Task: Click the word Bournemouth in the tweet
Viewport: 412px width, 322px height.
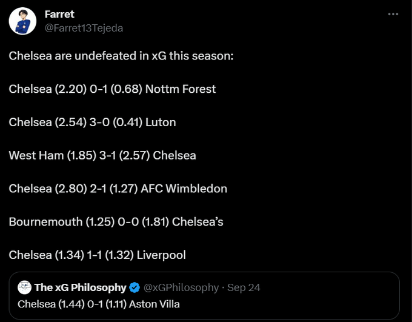Action: [x=45, y=222]
